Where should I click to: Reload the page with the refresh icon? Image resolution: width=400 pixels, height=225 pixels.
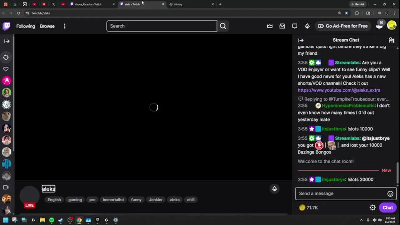click(x=18, y=13)
